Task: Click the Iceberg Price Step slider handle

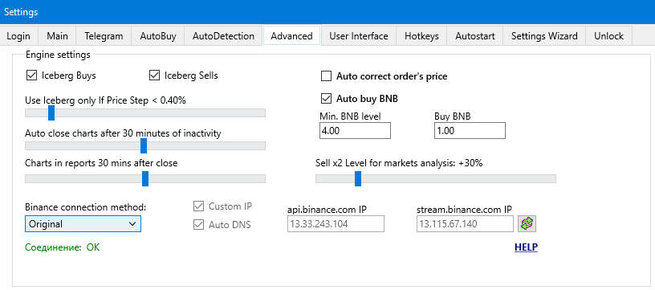Action: pos(51,112)
